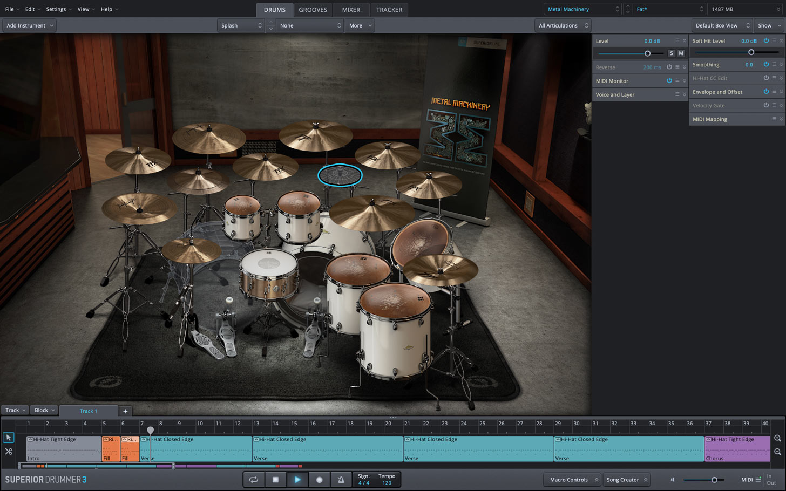Toggle loop playback button

(x=254, y=479)
